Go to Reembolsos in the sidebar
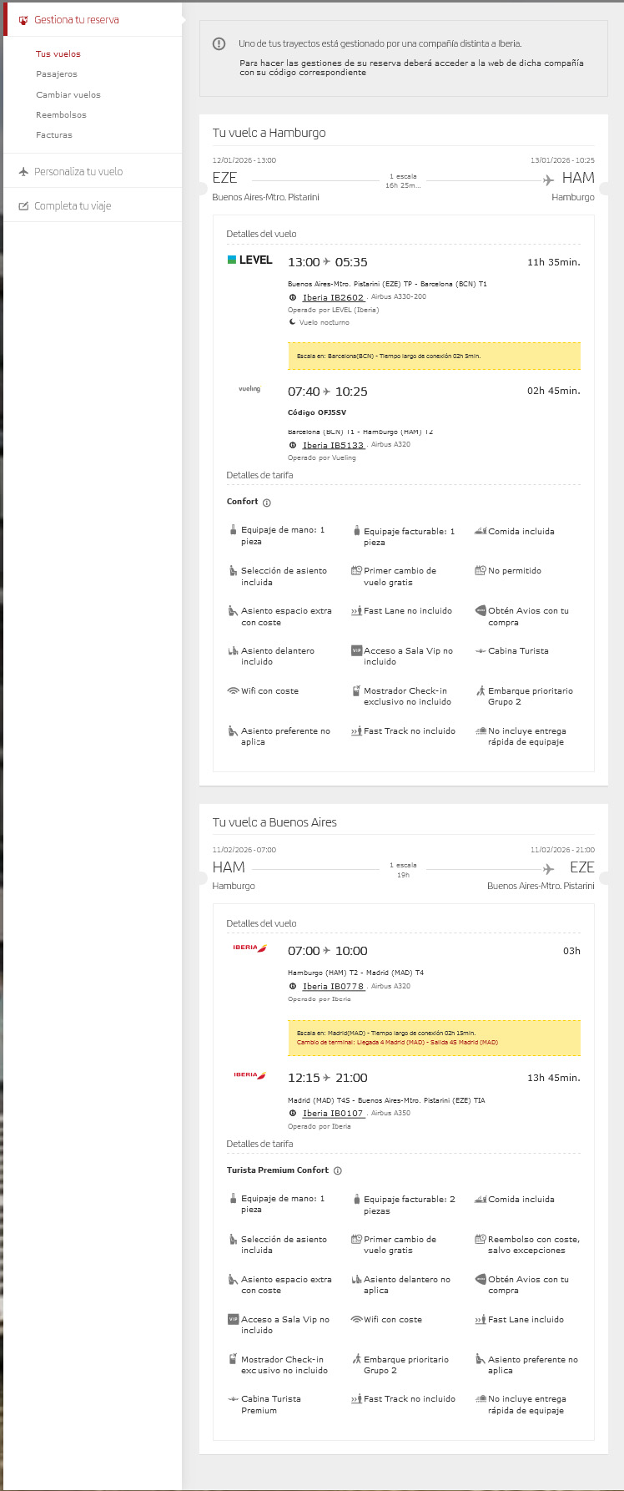624x1491 pixels. pos(61,114)
